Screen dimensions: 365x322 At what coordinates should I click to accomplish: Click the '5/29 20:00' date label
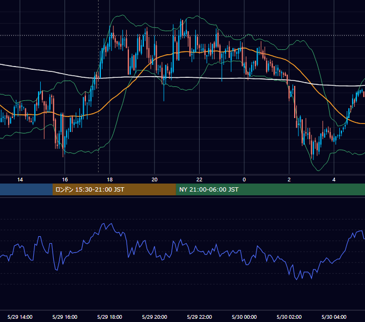[155, 317]
